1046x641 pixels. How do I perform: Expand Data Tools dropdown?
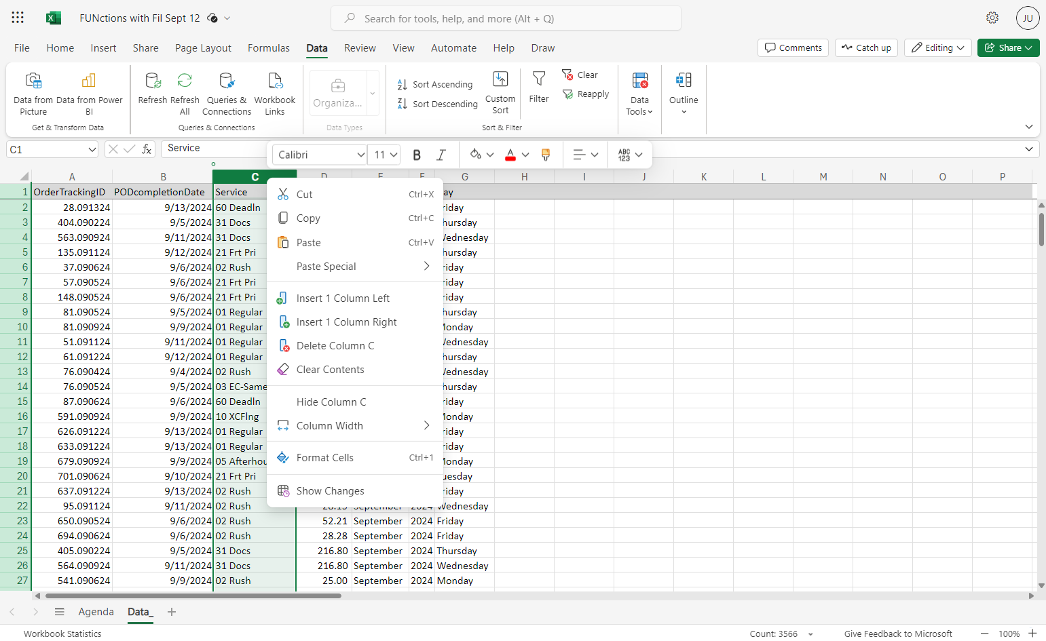pos(639,94)
